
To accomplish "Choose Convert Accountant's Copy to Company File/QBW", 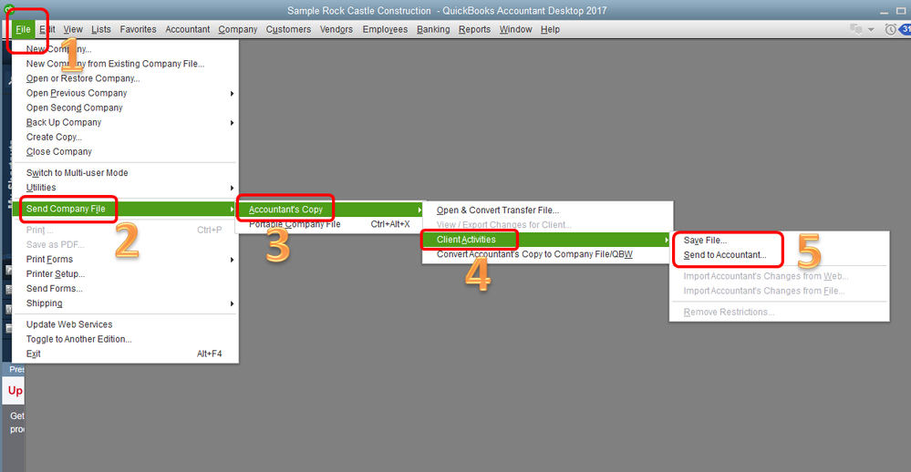I will [534, 254].
